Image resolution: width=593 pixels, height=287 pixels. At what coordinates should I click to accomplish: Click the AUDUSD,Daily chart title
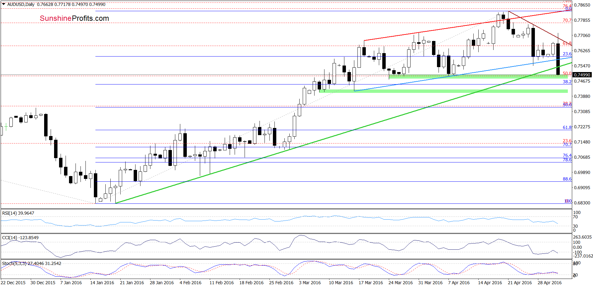pos(21,4)
